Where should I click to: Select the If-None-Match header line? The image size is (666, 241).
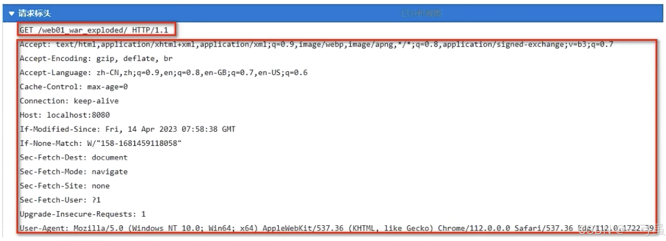coord(100,143)
